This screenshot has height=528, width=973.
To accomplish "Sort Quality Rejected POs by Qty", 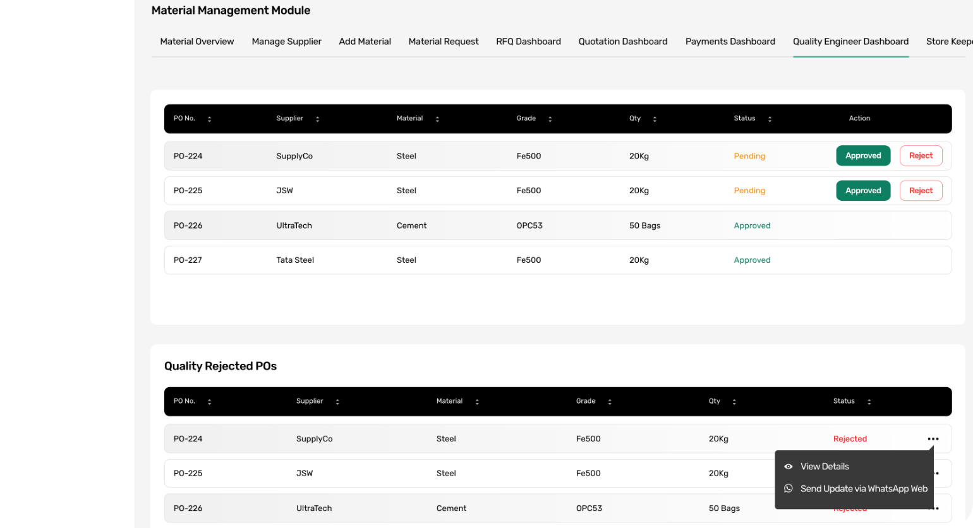I will (734, 402).
